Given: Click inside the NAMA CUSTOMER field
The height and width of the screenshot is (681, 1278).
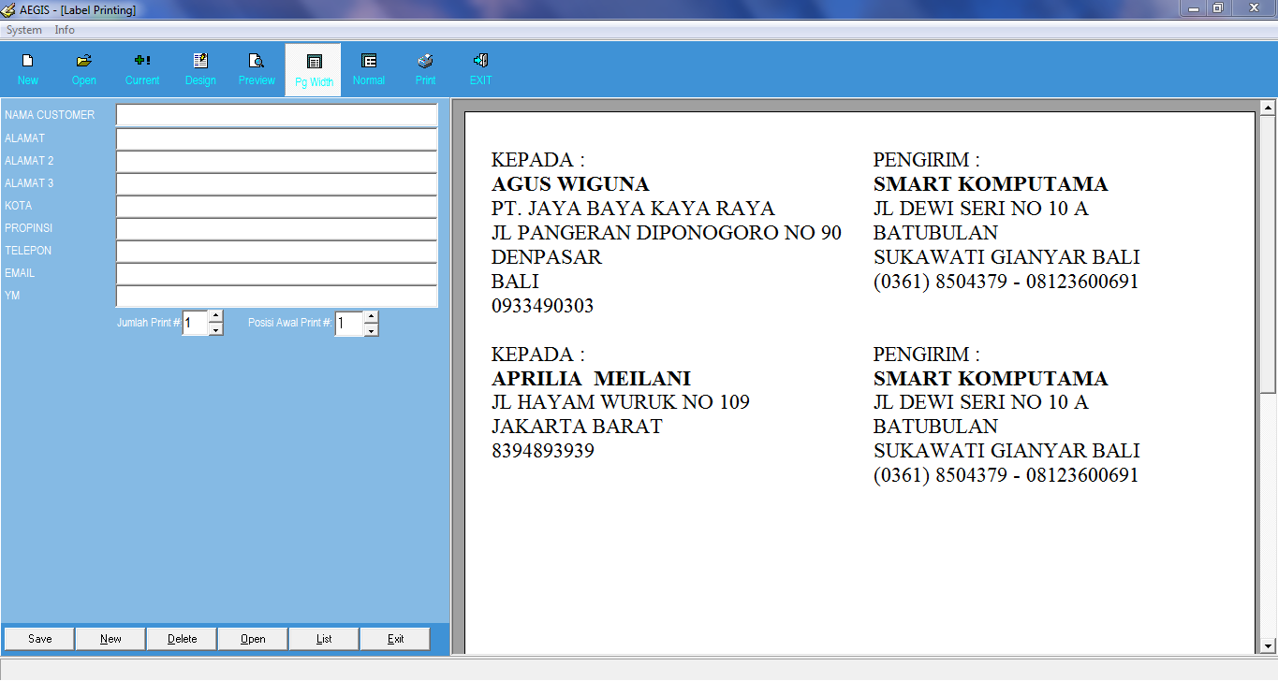Looking at the screenshot, I should pyautogui.click(x=276, y=115).
